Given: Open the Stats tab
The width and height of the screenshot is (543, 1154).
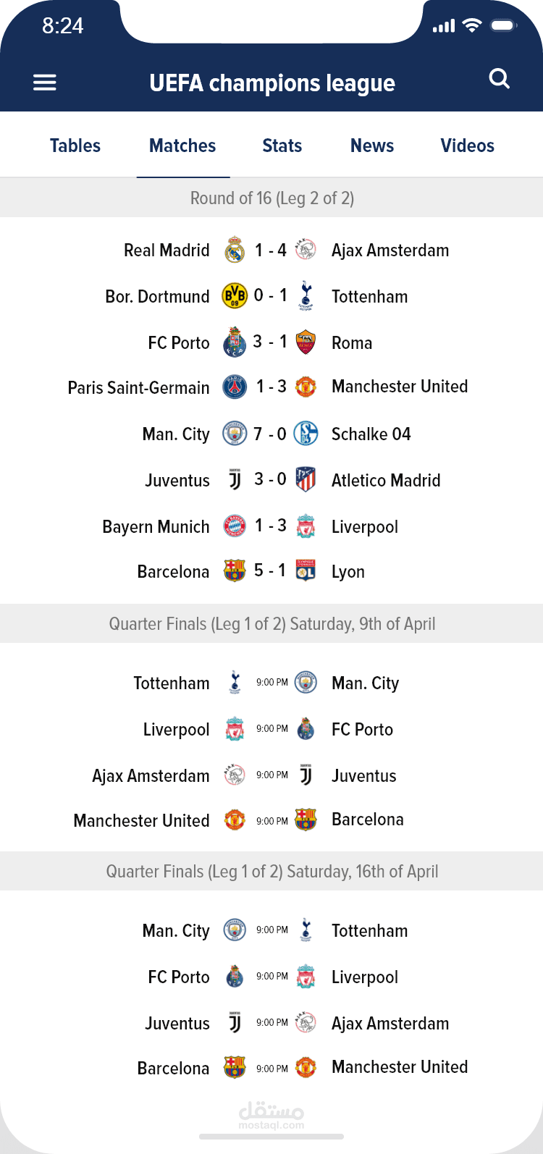Looking at the screenshot, I should point(282,146).
